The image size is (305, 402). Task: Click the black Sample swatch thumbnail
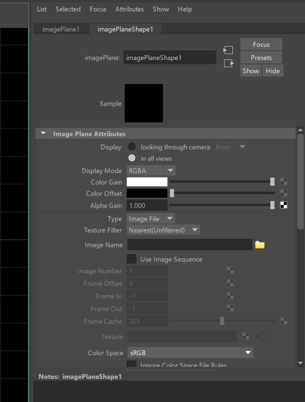[144, 103]
